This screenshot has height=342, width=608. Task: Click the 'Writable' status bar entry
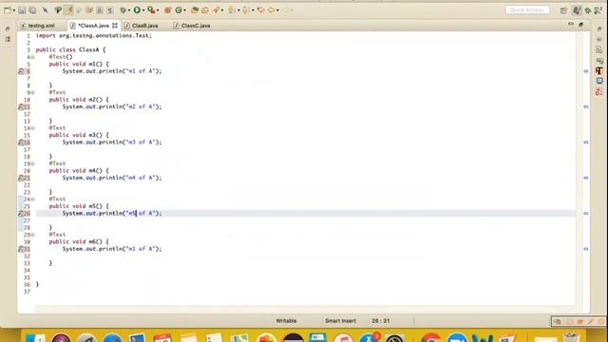[286, 321]
